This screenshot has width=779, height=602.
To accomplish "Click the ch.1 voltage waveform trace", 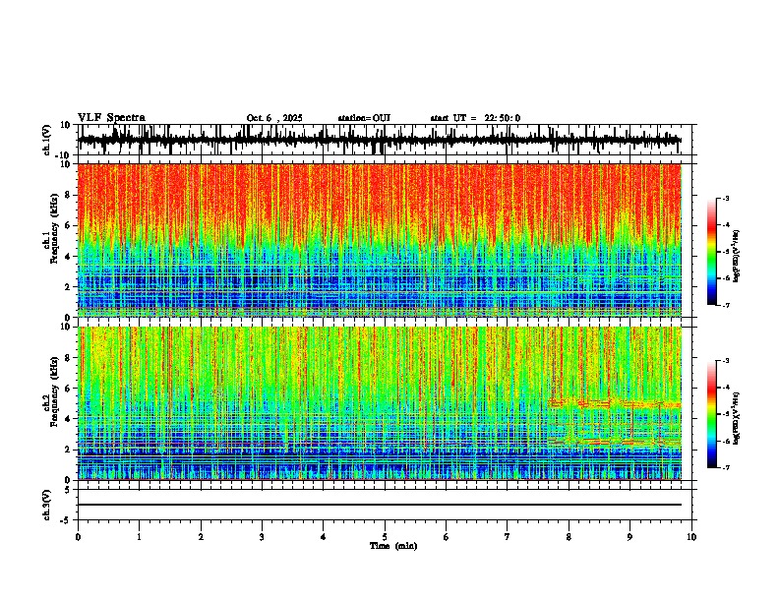I will [379, 140].
